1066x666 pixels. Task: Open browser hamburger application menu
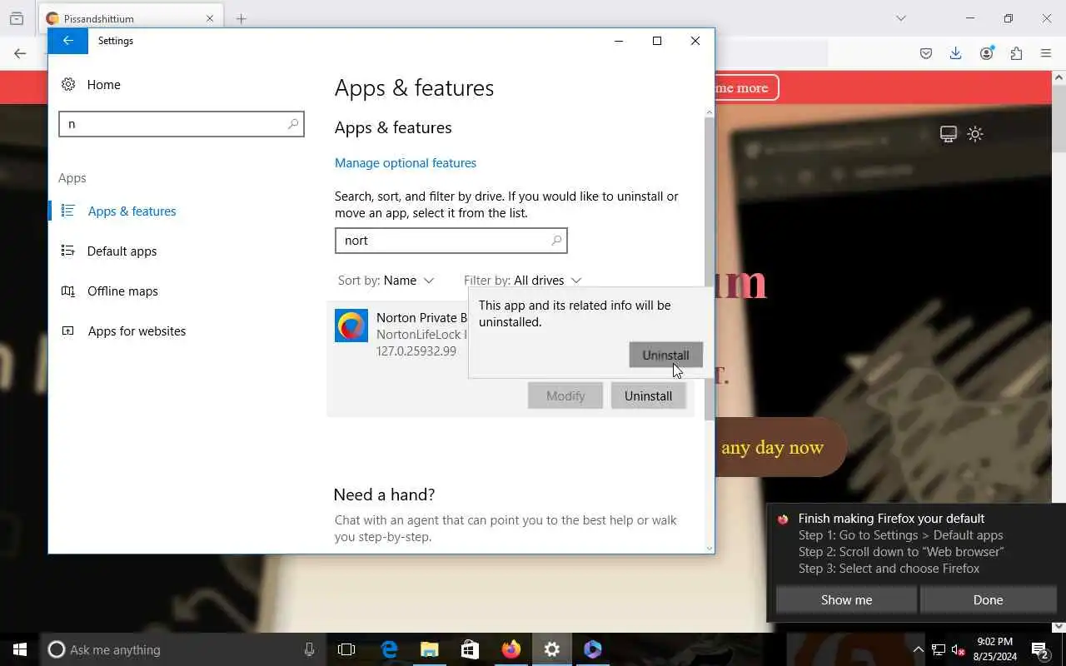[x=1046, y=54]
